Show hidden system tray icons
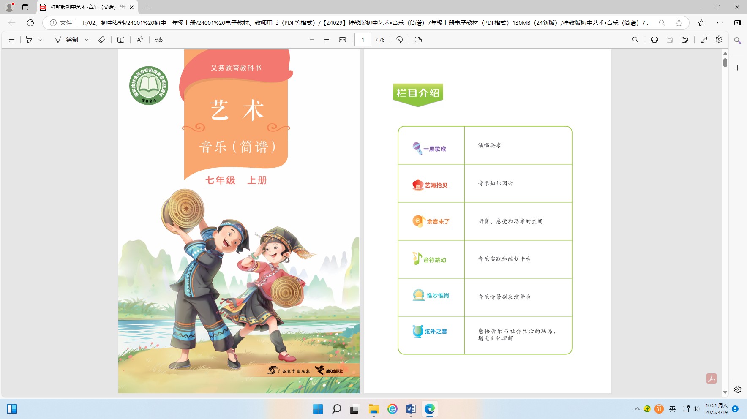Screen dimensions: 747x419 coord(637,409)
